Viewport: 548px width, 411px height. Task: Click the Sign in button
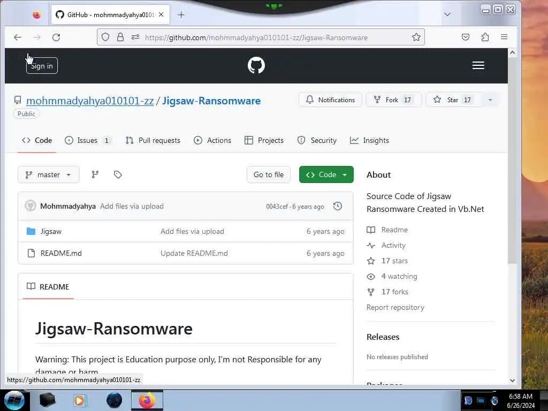tap(42, 66)
